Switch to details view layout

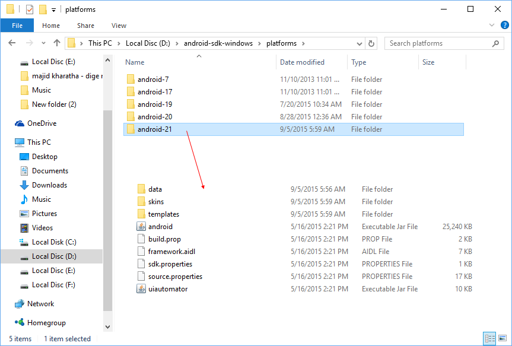[x=490, y=338]
